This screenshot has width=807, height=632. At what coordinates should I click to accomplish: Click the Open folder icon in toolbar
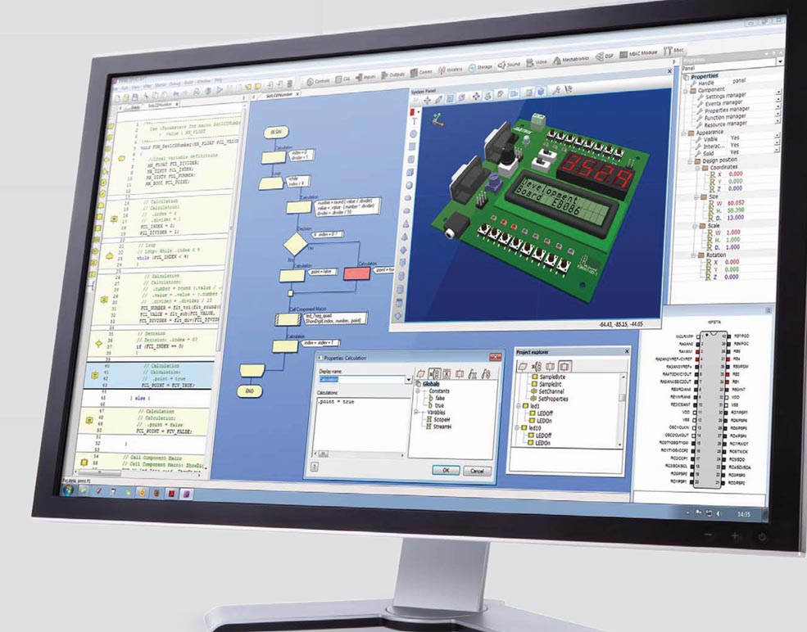pos(126,97)
